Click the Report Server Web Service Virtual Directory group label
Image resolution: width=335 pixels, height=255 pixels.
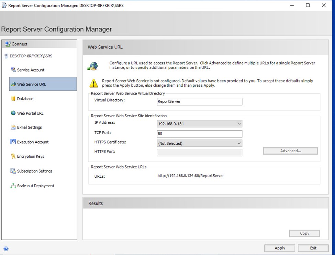coord(128,93)
